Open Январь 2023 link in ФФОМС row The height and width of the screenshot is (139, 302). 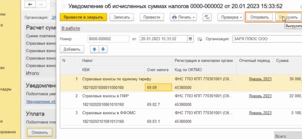pyautogui.click(x=260, y=113)
